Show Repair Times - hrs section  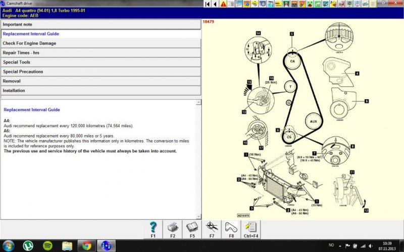tap(100, 53)
